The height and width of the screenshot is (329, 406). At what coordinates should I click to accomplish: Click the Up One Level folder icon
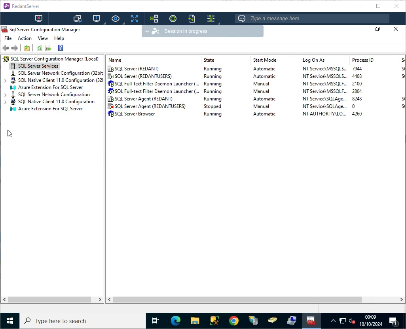pos(27,48)
